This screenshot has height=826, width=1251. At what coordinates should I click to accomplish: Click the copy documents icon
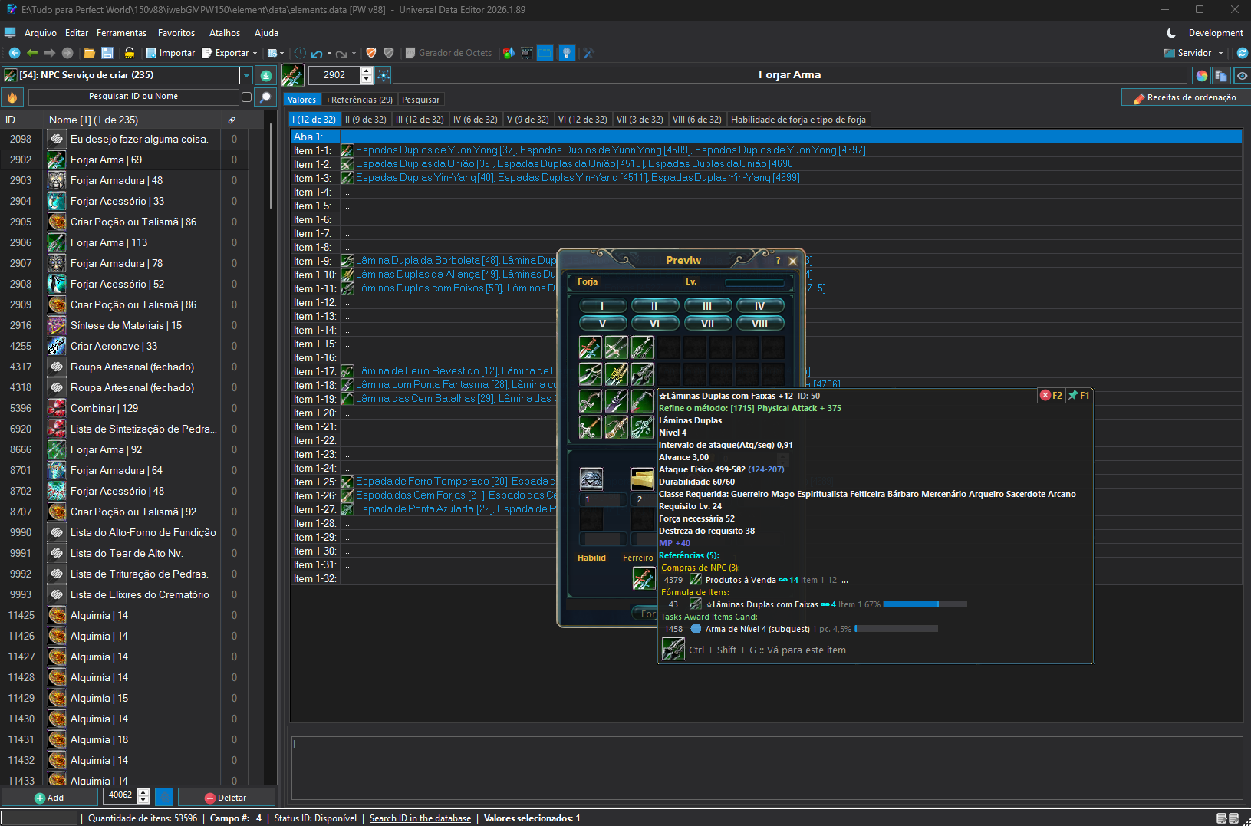point(1221,75)
